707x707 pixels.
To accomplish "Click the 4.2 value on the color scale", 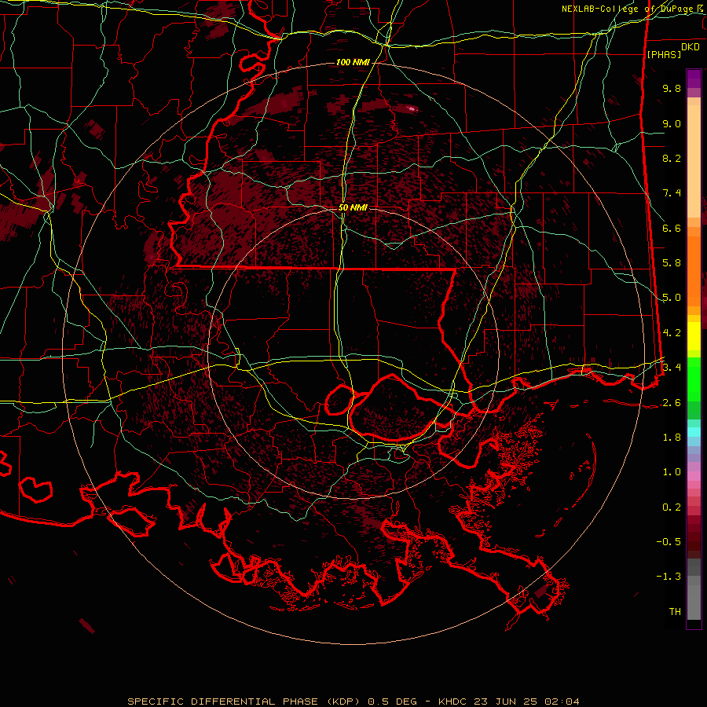I will click(x=672, y=333).
